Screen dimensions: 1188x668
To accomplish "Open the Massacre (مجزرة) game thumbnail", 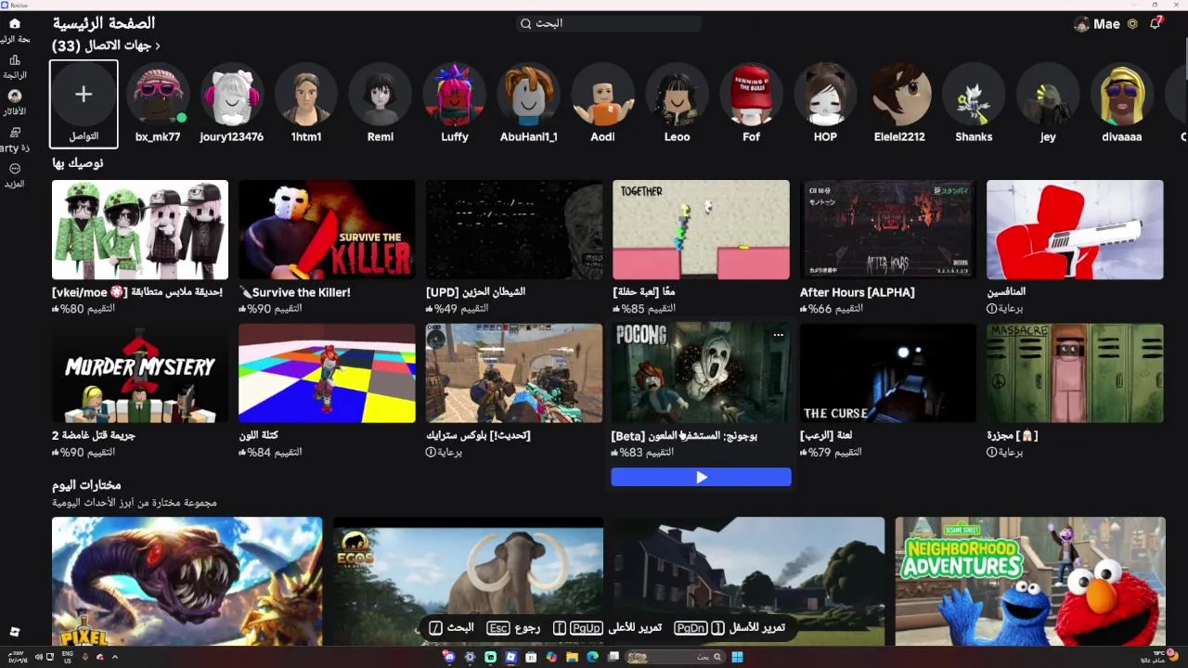I will tap(1075, 373).
